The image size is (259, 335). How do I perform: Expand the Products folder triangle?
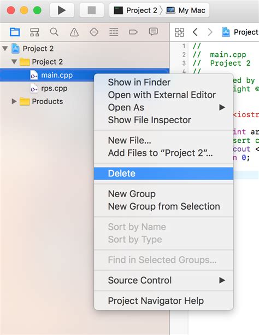coord(14,101)
